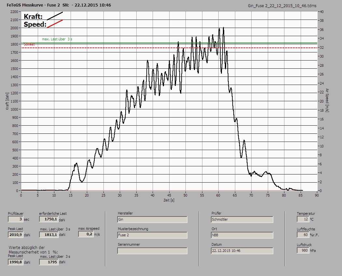The width and height of the screenshot is (342, 276).
Task: Click the 'Kraft [daN]' axis label
Action: click(7, 101)
